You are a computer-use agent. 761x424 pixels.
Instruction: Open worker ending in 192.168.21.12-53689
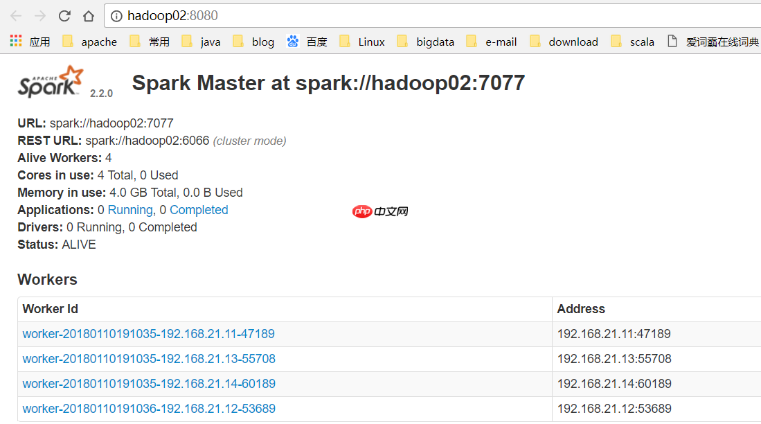click(149, 409)
